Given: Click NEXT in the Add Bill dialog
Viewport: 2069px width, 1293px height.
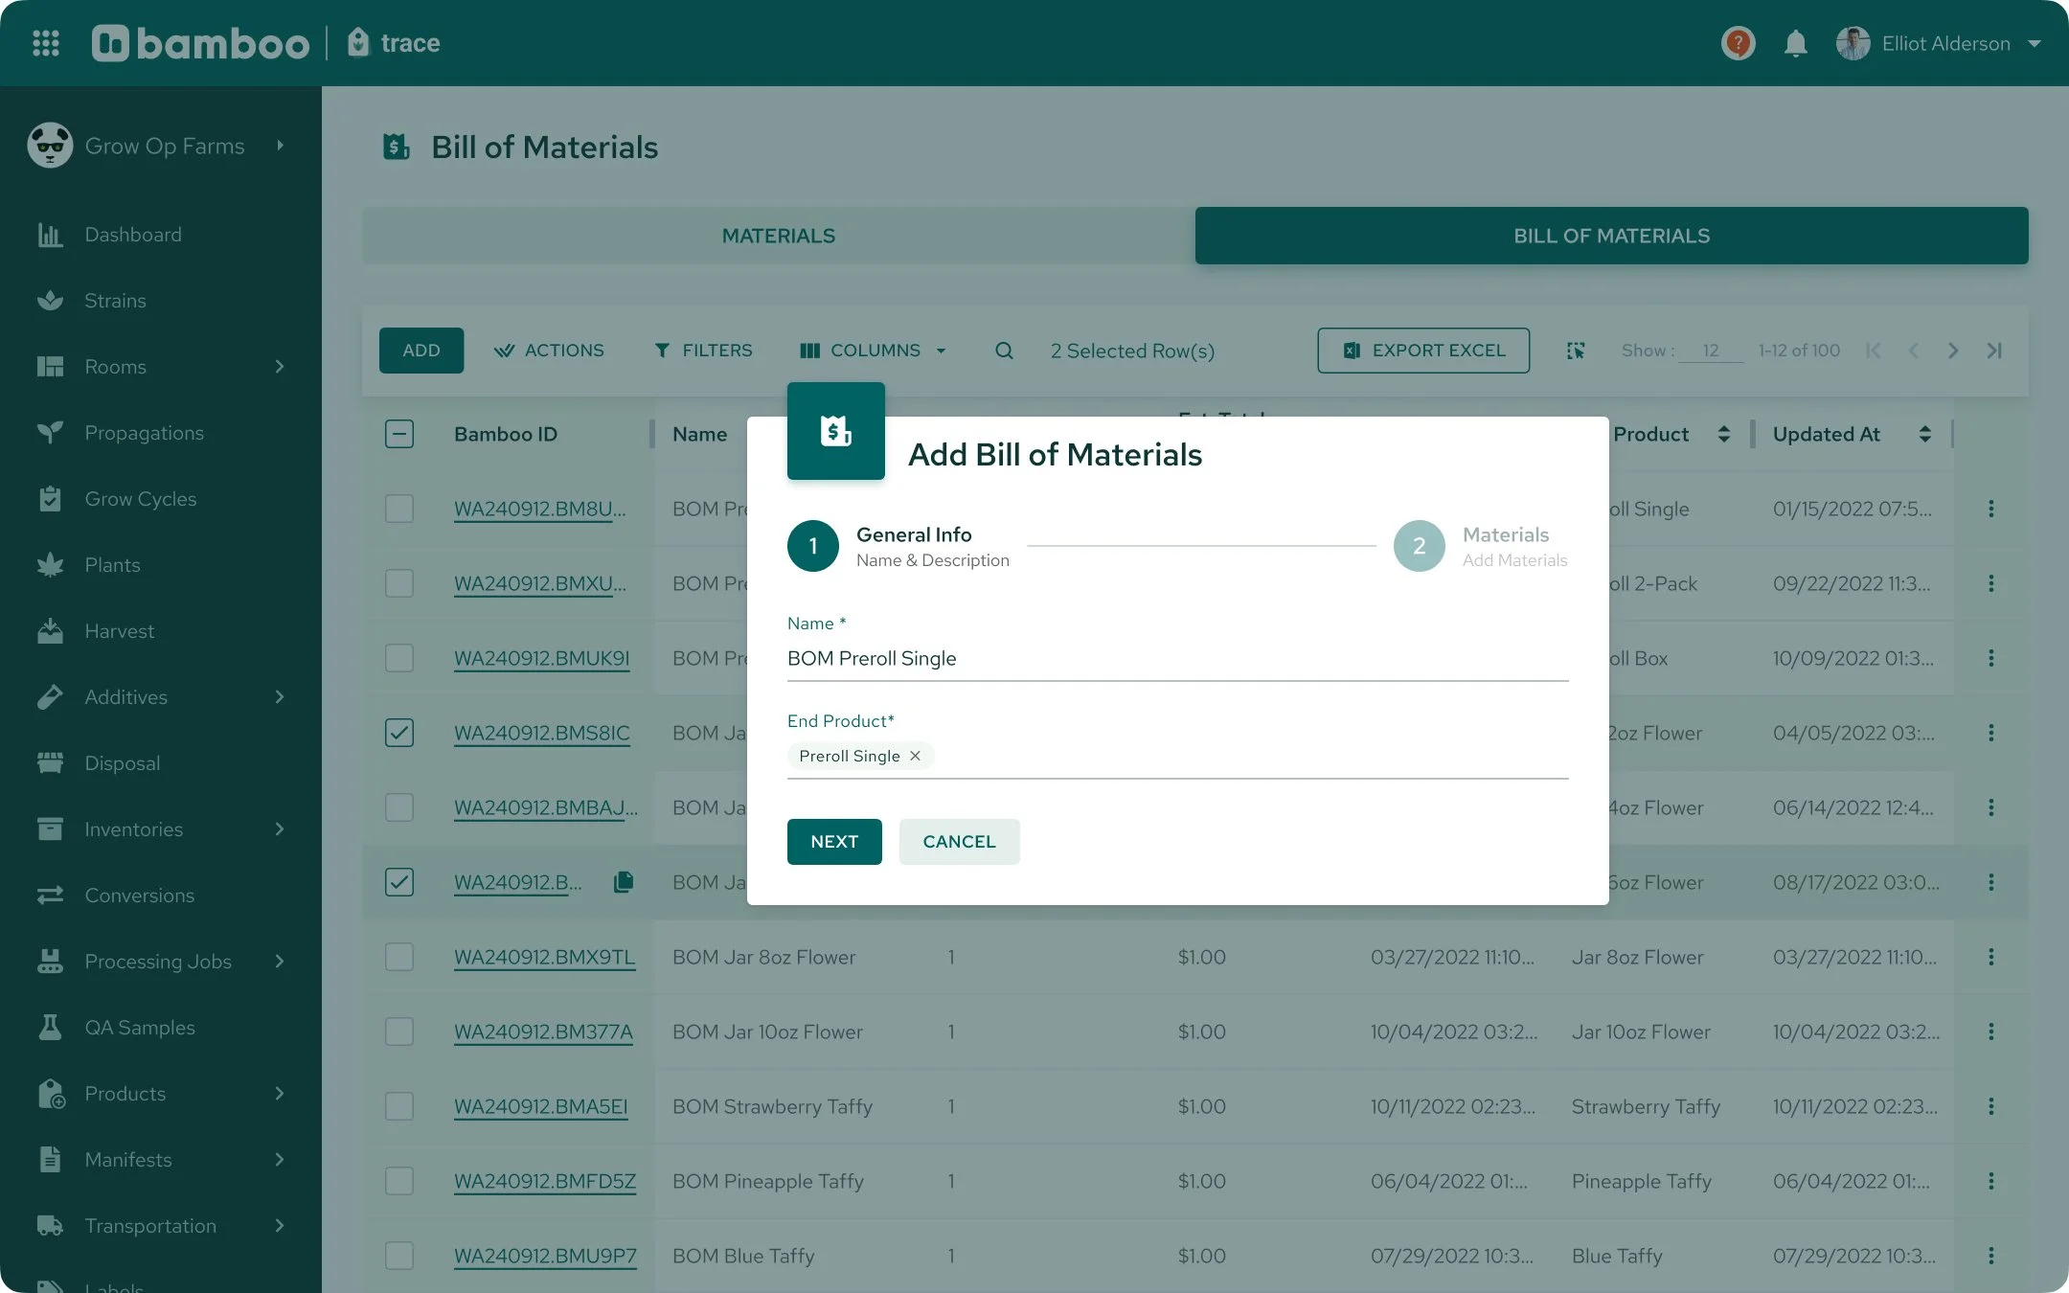Looking at the screenshot, I should (834, 842).
